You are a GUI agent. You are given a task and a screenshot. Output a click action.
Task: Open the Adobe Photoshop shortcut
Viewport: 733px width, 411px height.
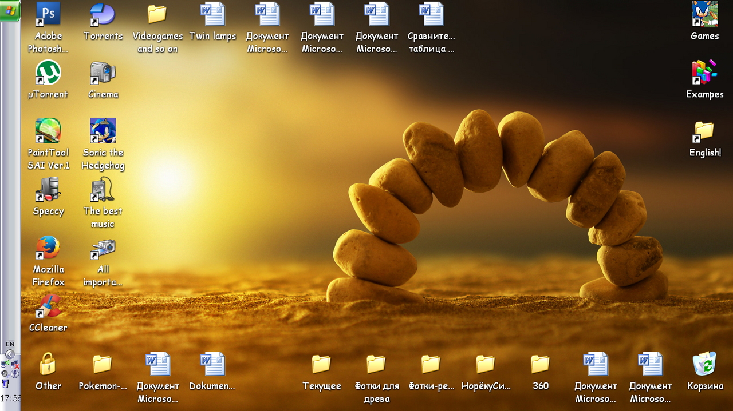coord(48,15)
